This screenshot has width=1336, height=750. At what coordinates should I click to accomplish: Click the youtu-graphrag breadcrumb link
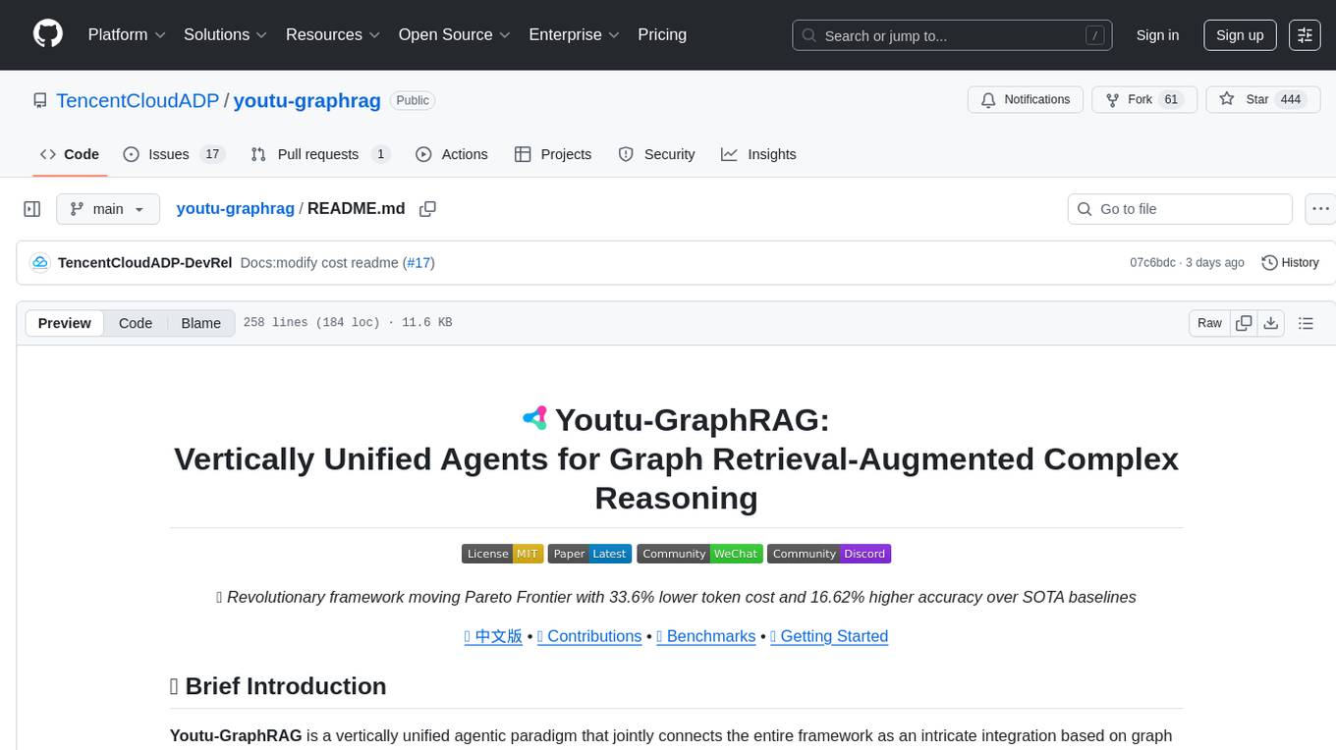[235, 208]
